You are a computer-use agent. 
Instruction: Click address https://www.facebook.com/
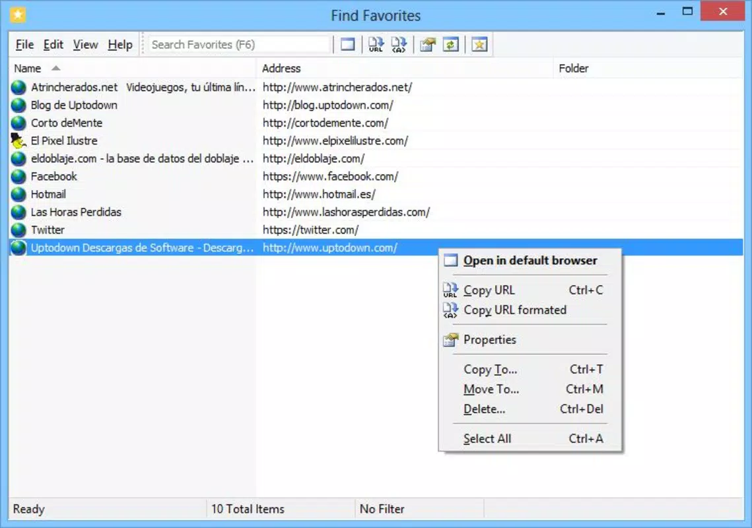point(330,176)
